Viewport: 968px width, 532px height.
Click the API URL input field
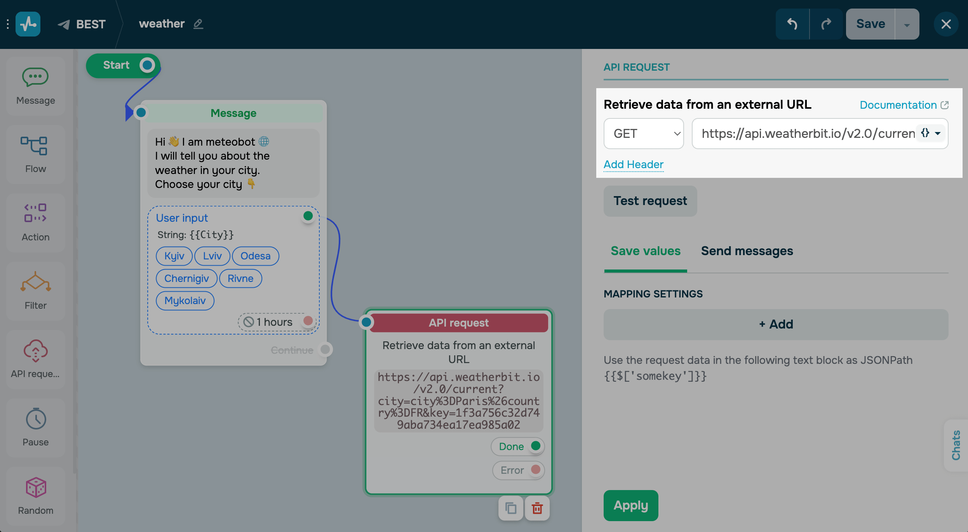pos(804,134)
